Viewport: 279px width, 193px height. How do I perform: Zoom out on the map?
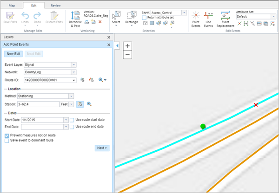pos(127,54)
